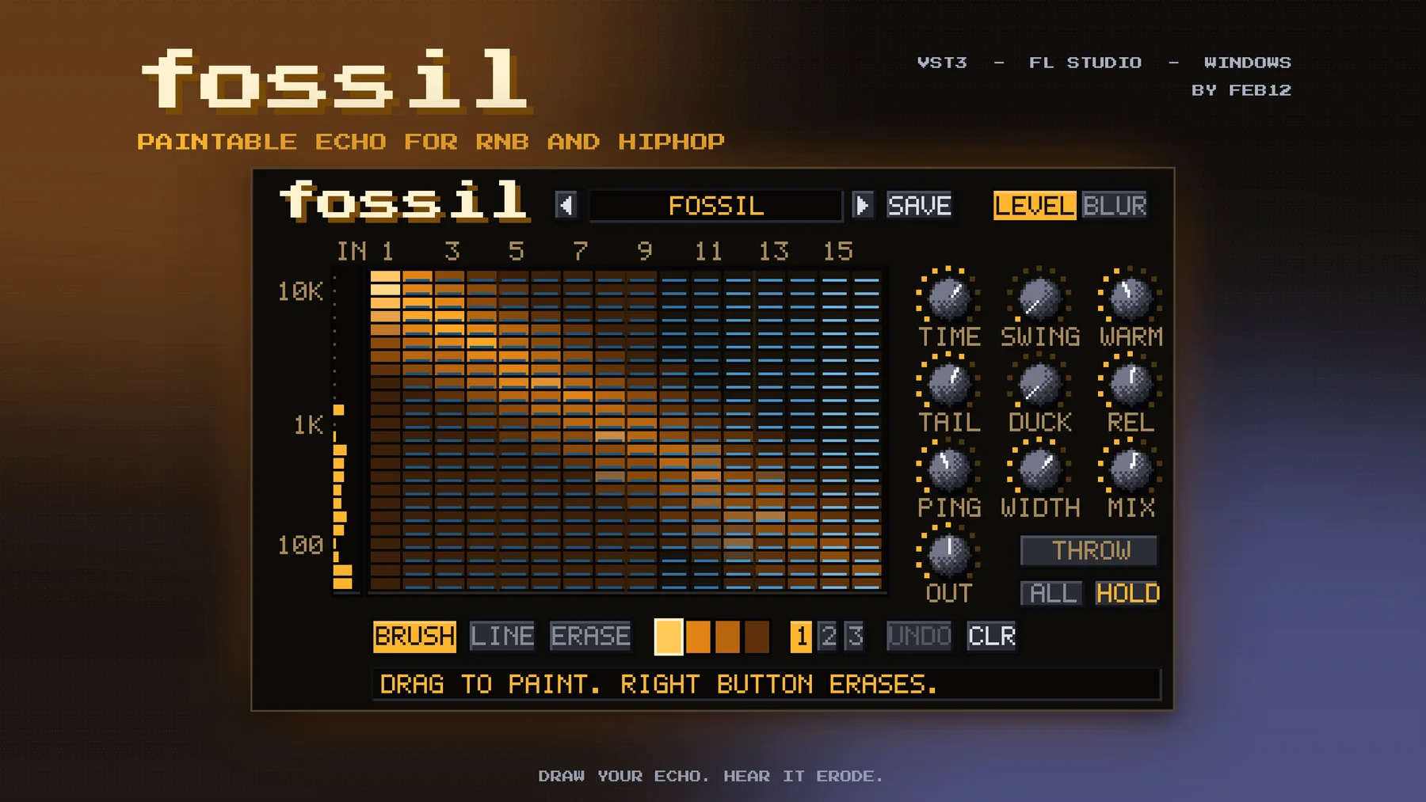
Task: Pick the darkest brown level swatch
Action: 757,637
